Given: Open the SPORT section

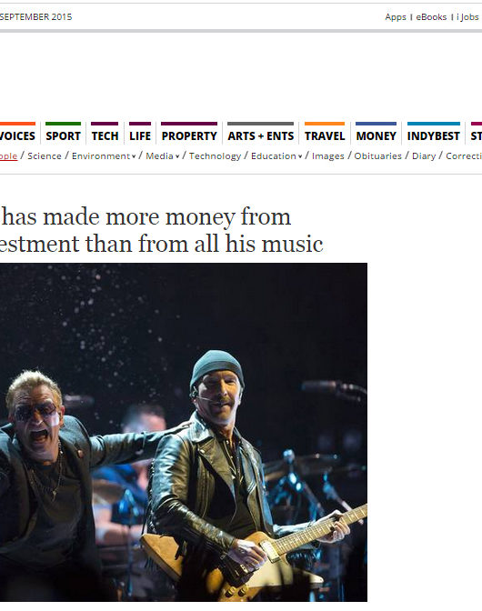Looking at the screenshot, I should [63, 136].
